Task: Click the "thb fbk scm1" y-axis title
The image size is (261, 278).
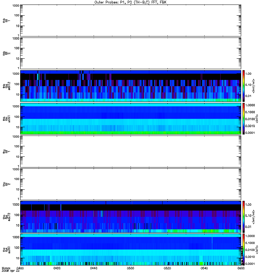Action: [7, 118]
